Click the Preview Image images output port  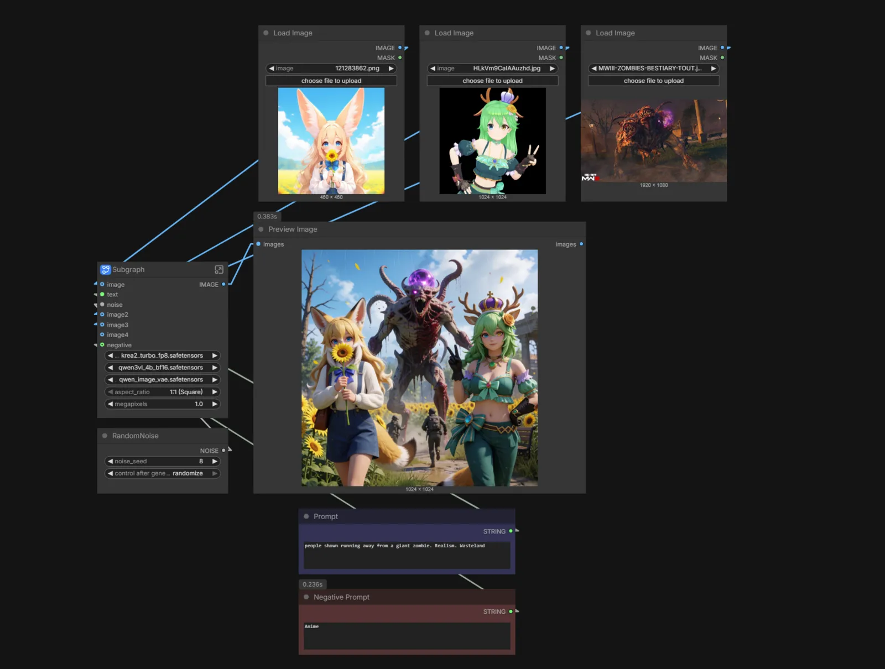coord(581,244)
